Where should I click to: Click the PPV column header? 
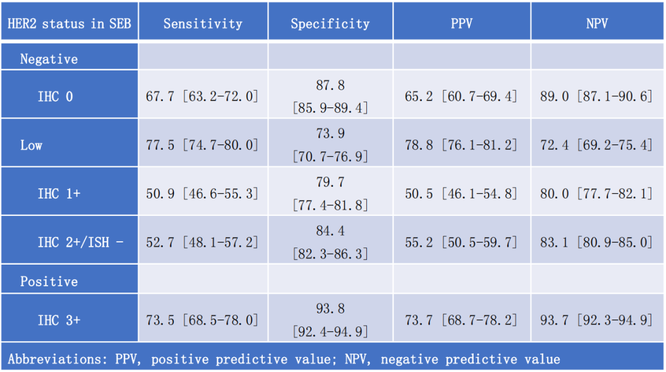[461, 24]
